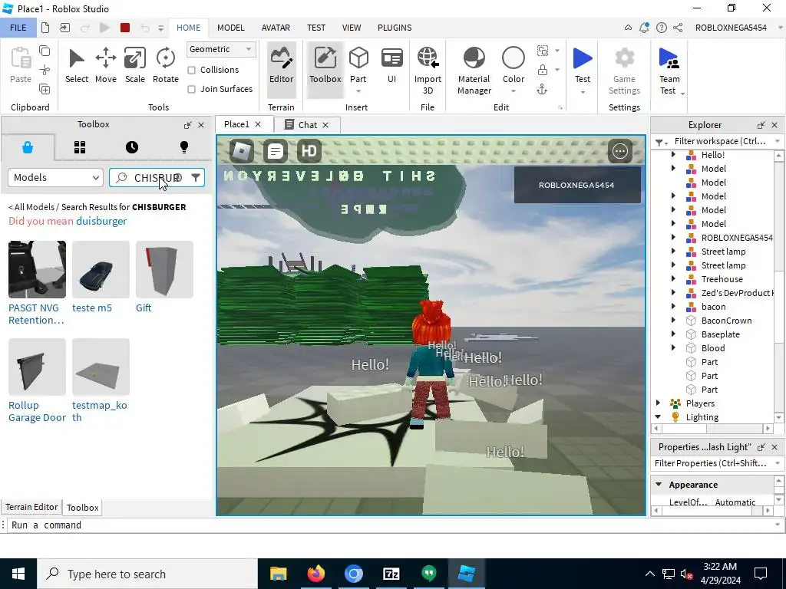Image resolution: width=786 pixels, height=589 pixels.
Task: Open the VIEW ribbon tab
Action: pos(352,28)
